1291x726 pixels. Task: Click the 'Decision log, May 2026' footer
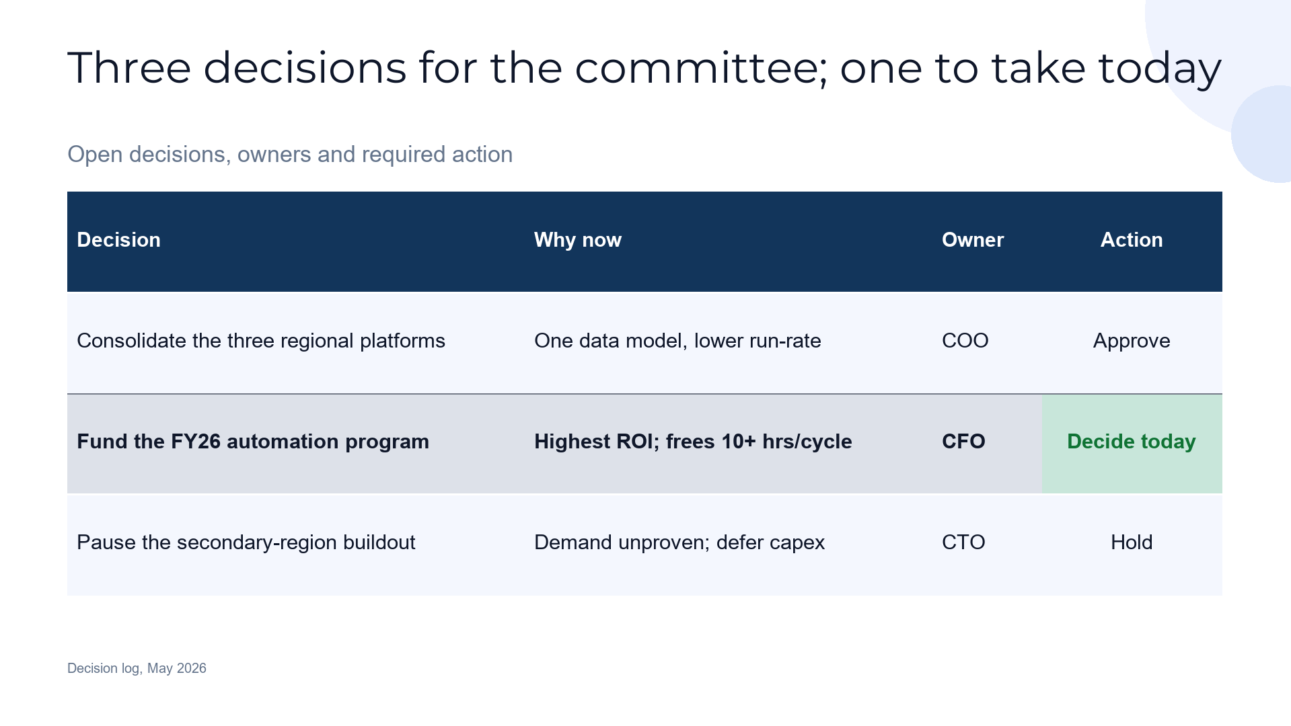(x=137, y=668)
